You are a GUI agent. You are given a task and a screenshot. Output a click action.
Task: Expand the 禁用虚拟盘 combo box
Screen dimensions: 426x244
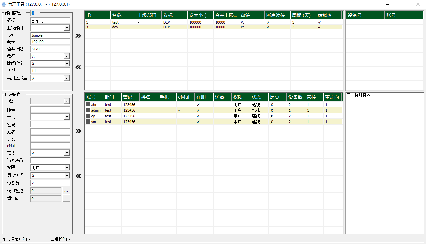pyautogui.click(x=67, y=78)
